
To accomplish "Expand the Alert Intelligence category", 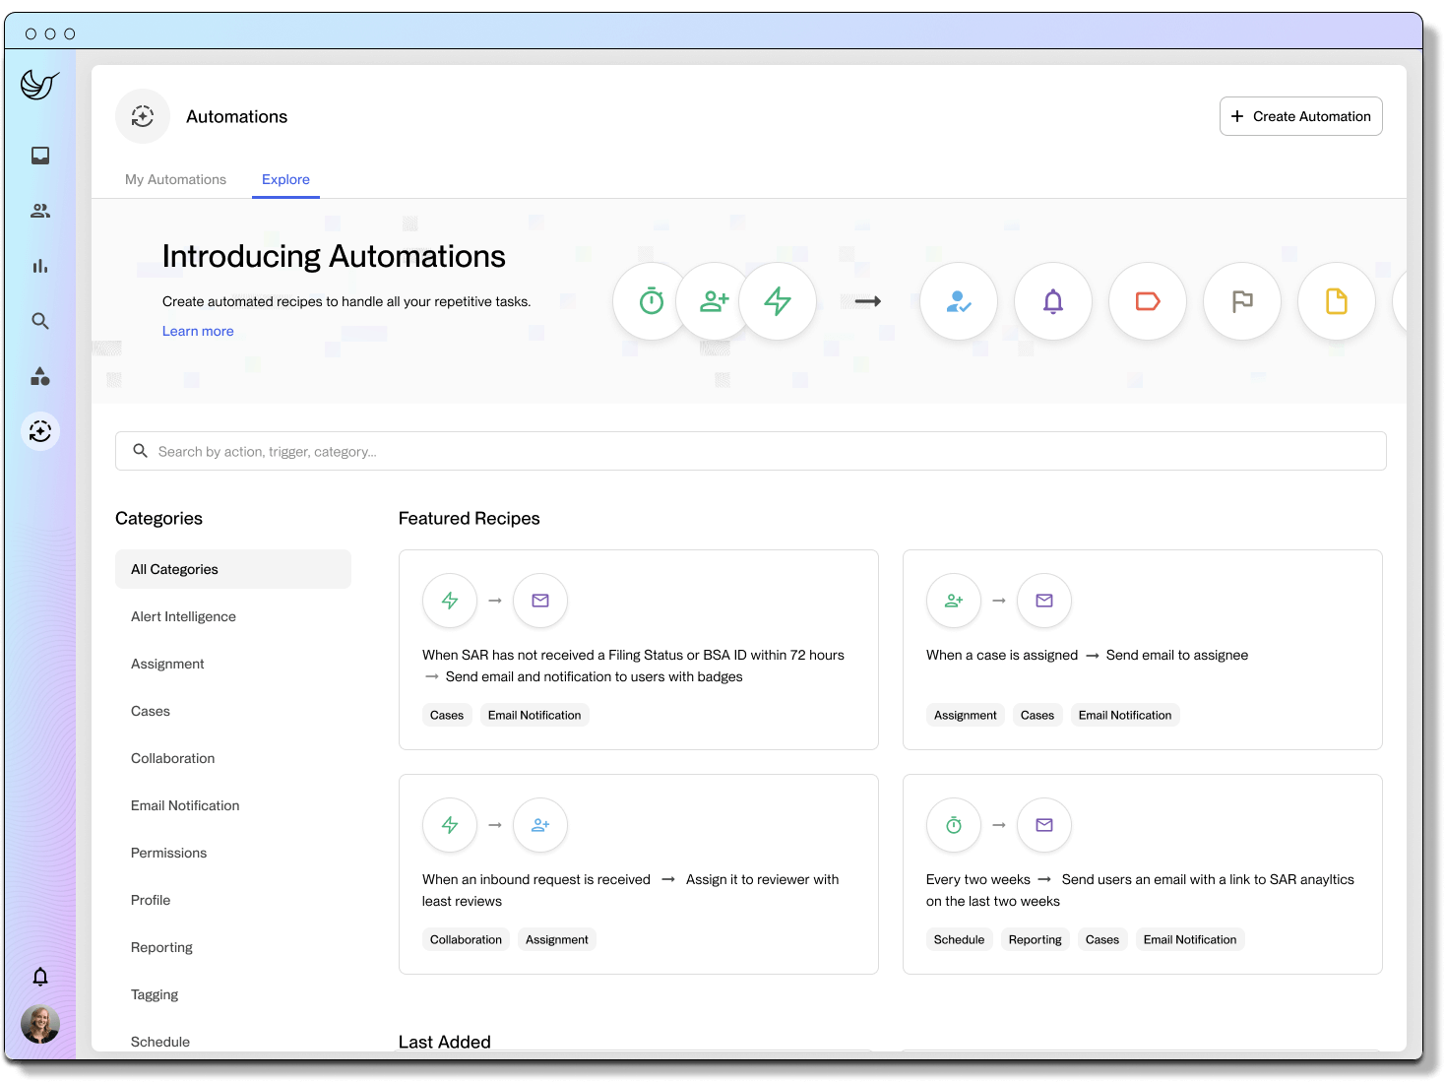I will pos(183,615).
